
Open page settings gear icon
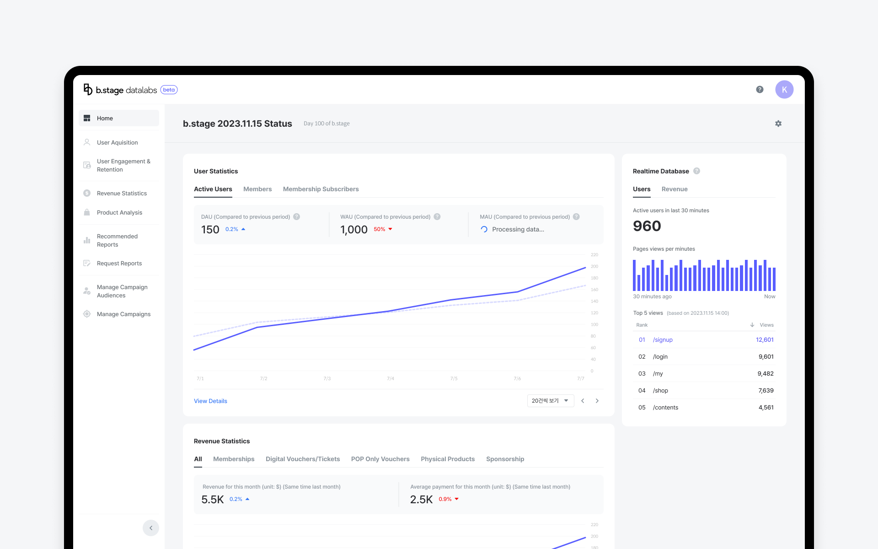click(778, 124)
